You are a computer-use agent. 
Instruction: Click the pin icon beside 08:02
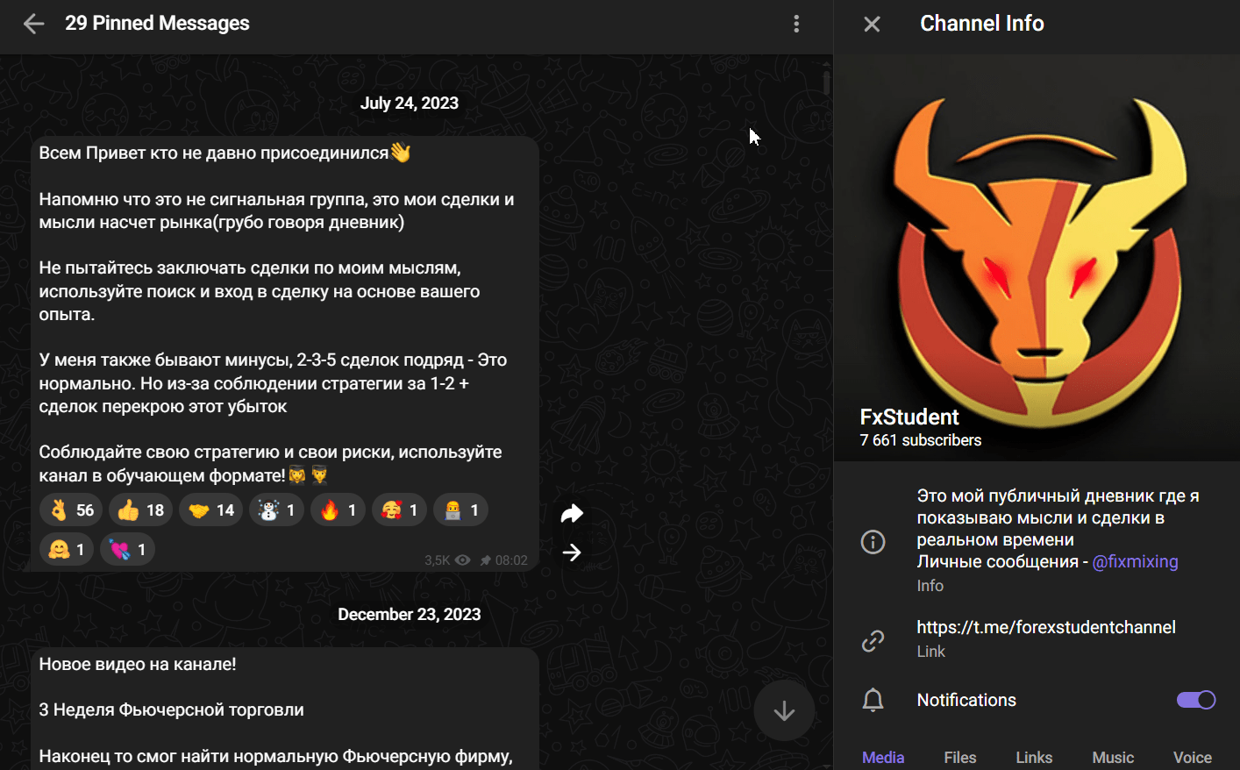click(x=486, y=560)
